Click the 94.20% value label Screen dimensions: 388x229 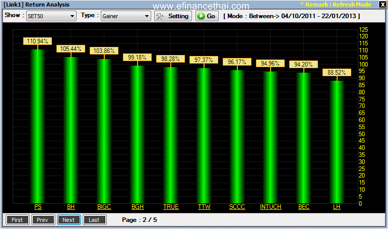304,65
